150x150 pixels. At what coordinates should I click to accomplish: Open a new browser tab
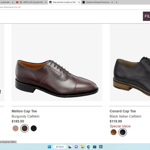pyautogui.click(x=117, y=2)
